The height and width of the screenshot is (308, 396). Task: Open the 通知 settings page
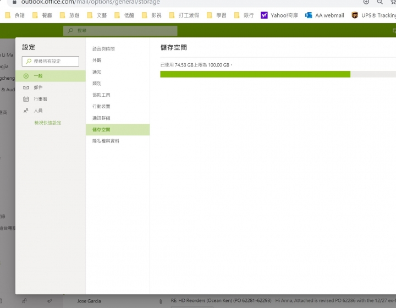(x=118, y=72)
